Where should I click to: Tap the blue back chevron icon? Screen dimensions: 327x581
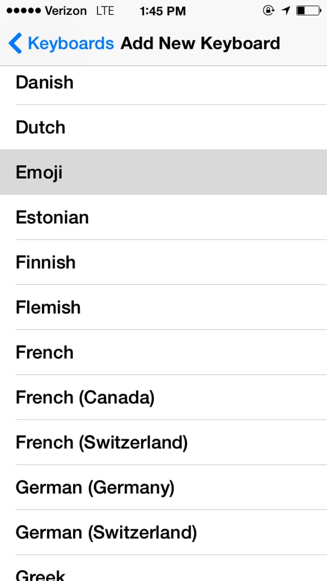pyautogui.click(x=15, y=43)
